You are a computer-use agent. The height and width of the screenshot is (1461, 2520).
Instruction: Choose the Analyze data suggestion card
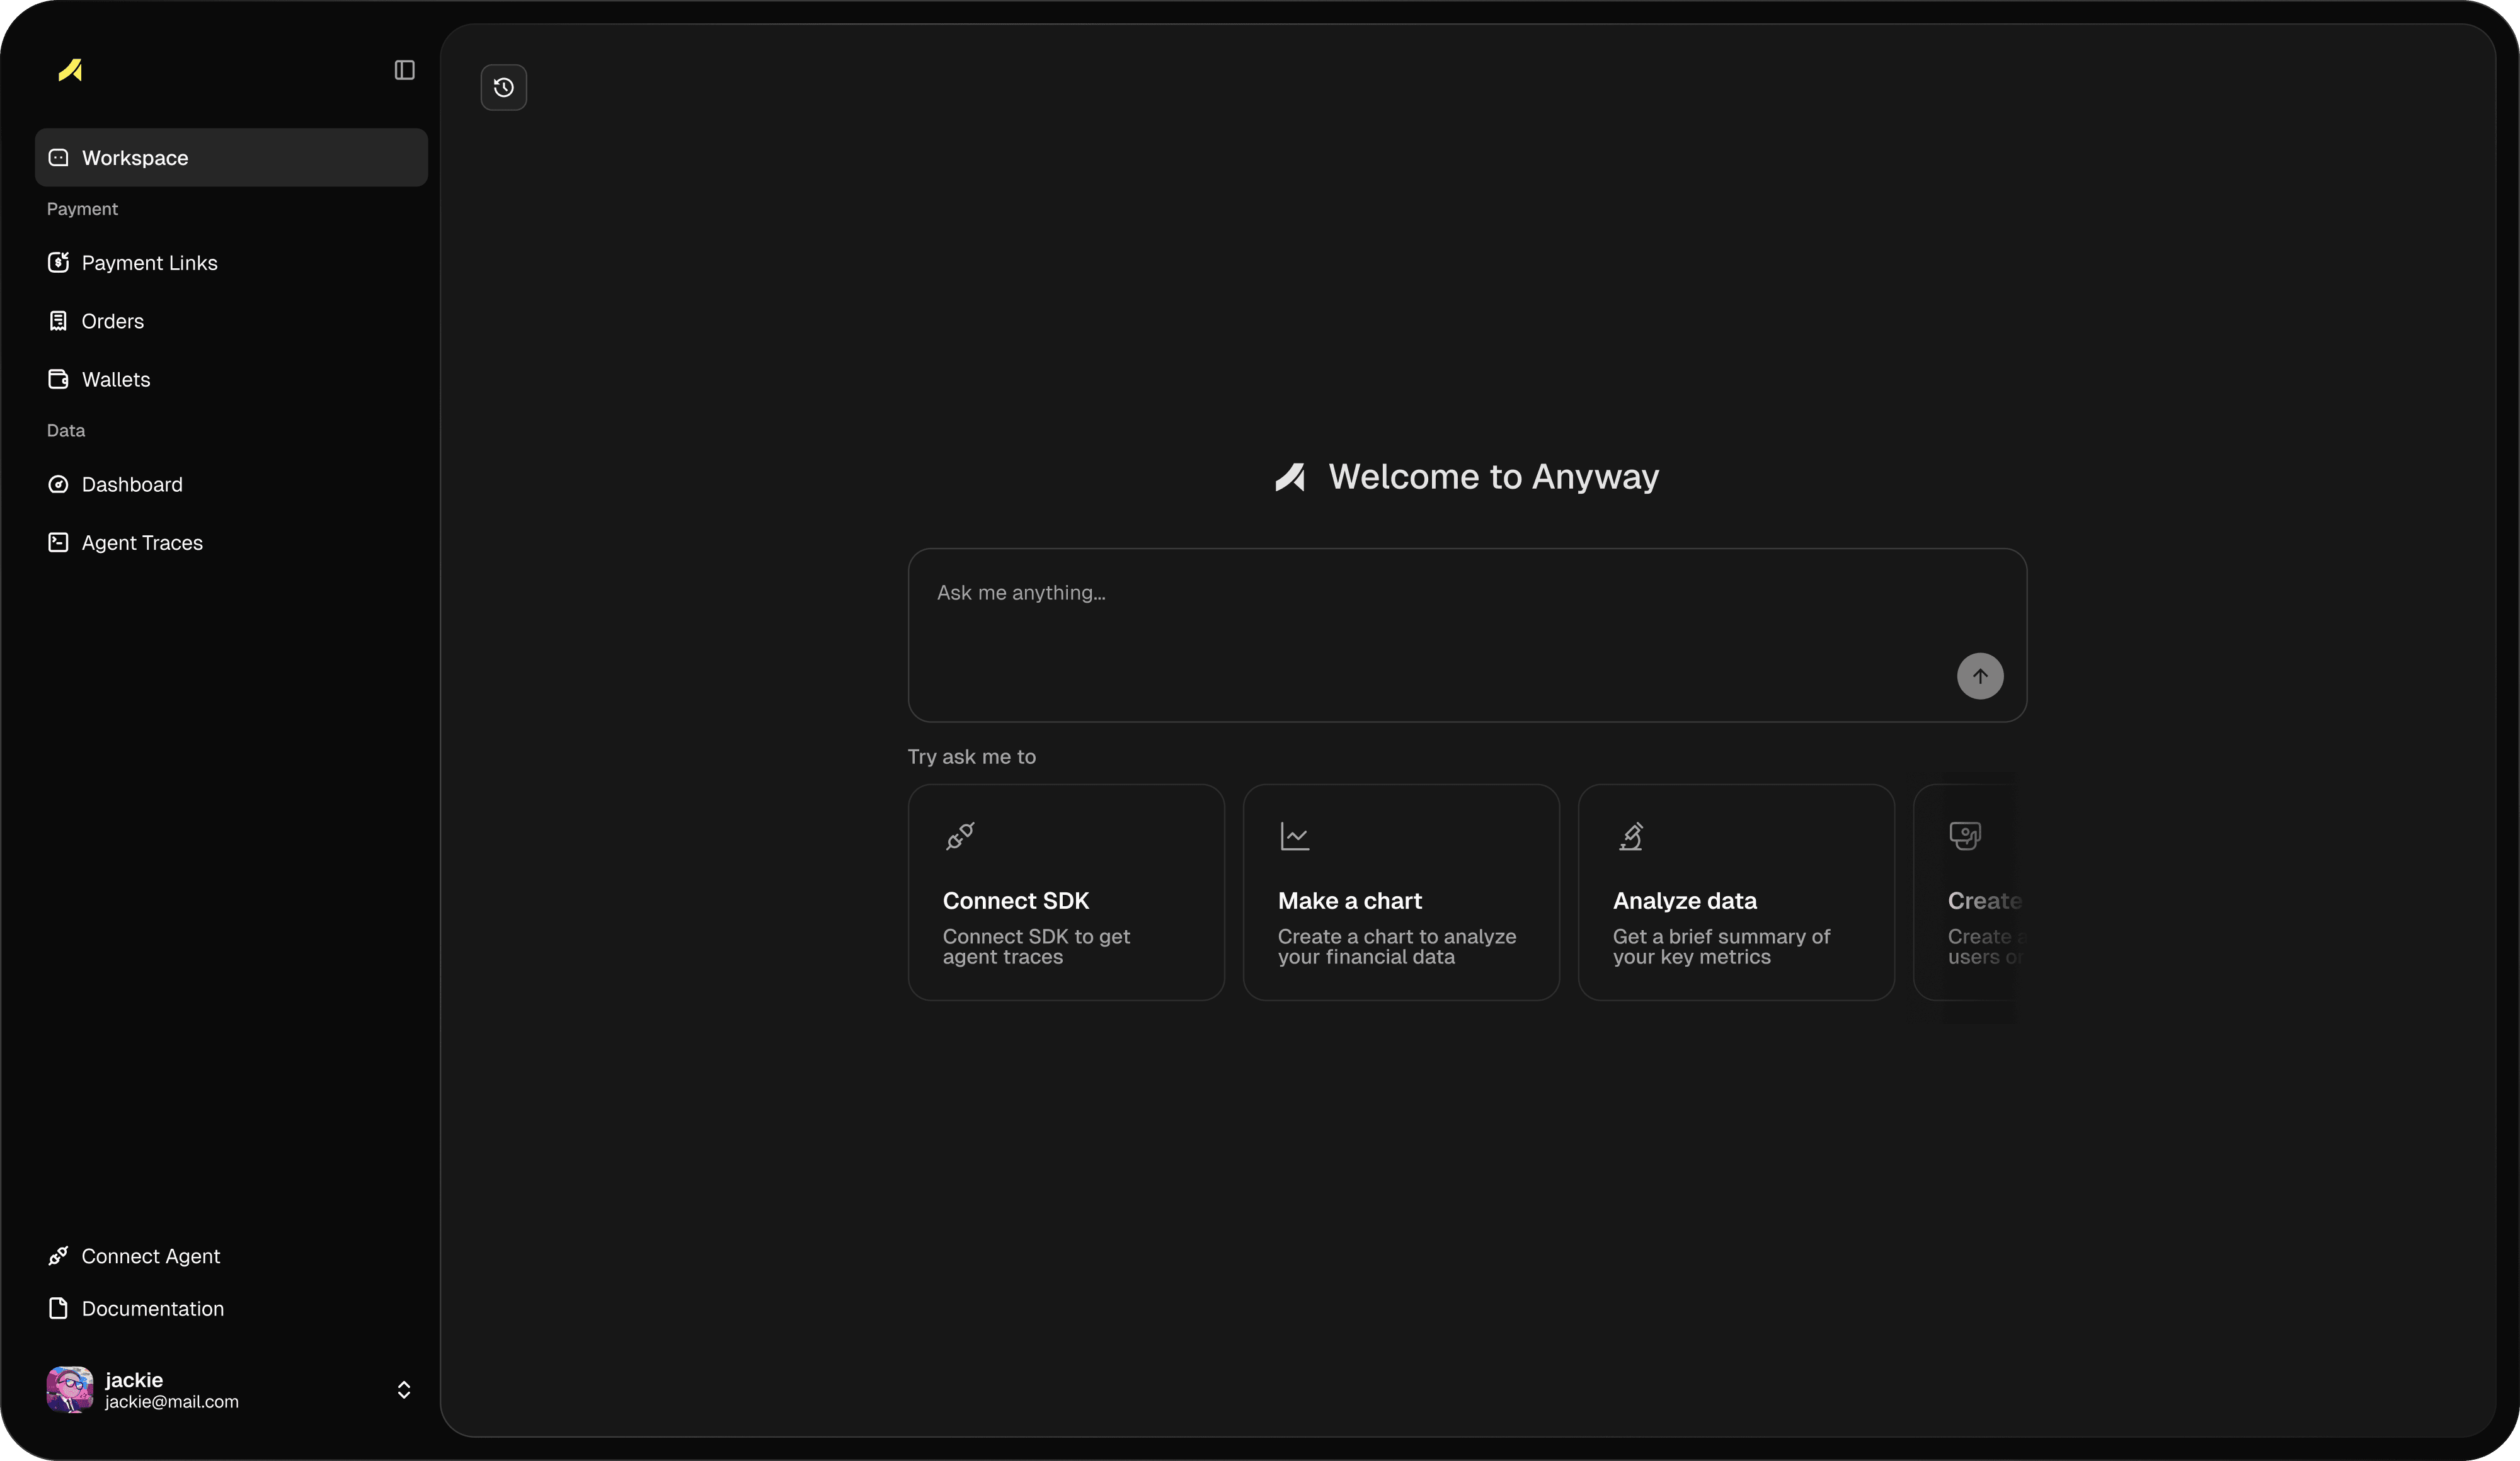(x=1736, y=892)
